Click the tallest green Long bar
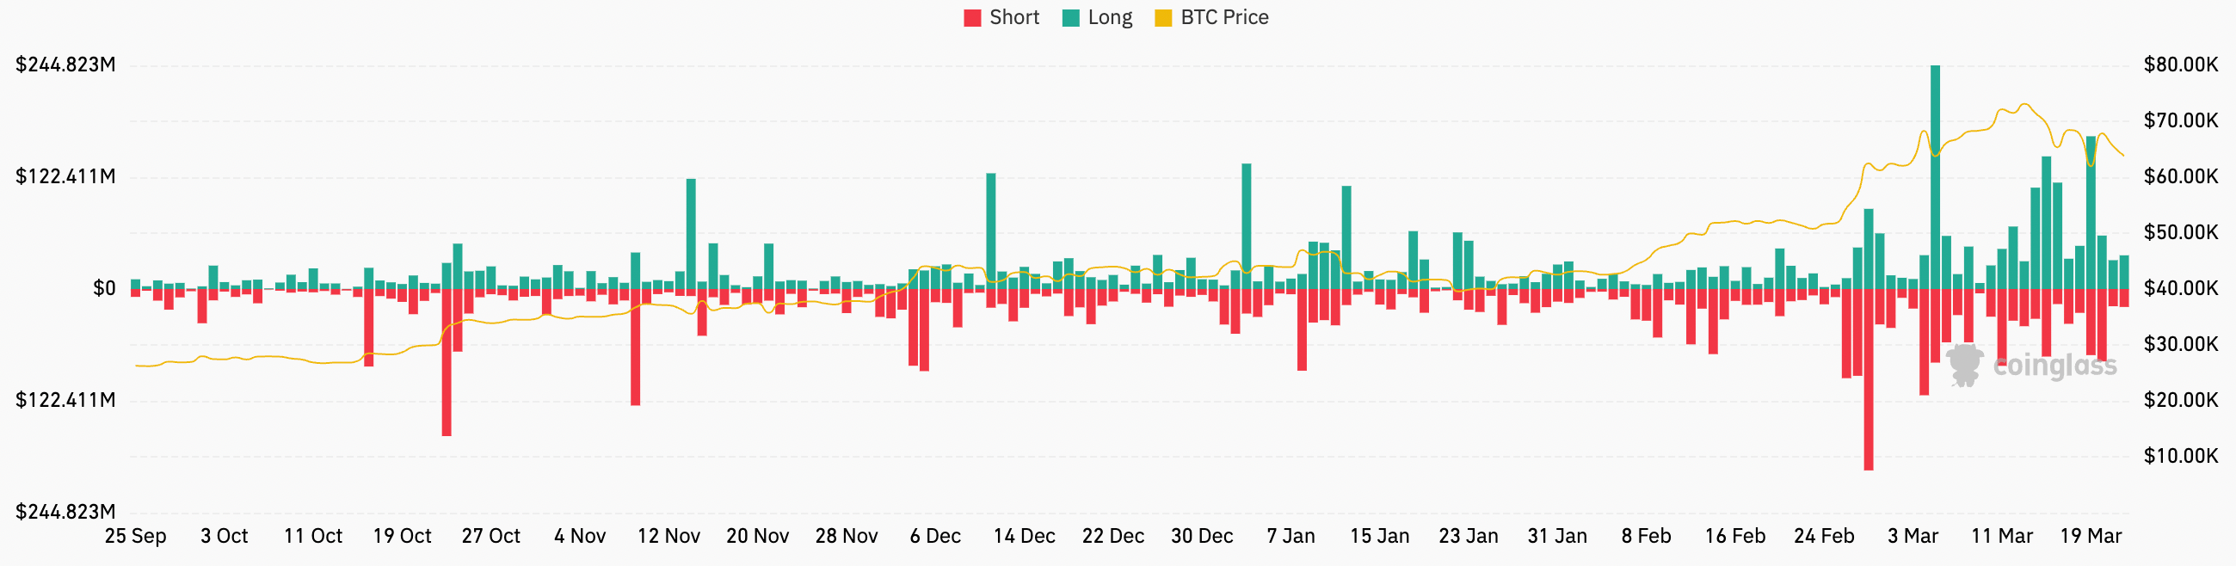 point(1935,174)
